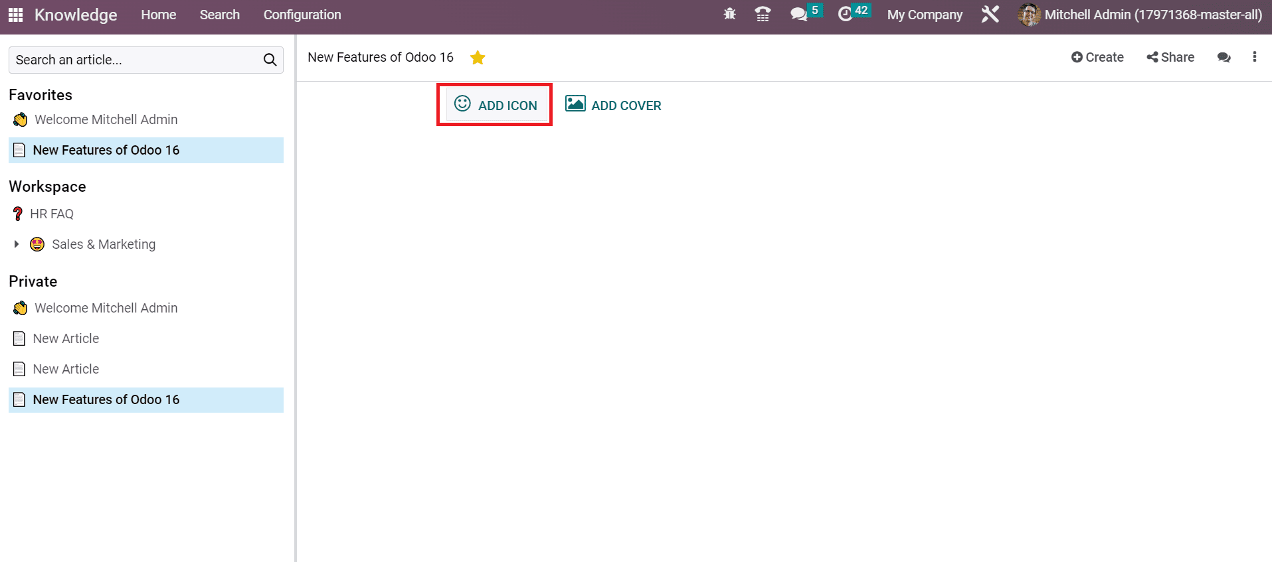
Task: Open Welcome Mitchell Admin in Favorites
Action: click(106, 119)
